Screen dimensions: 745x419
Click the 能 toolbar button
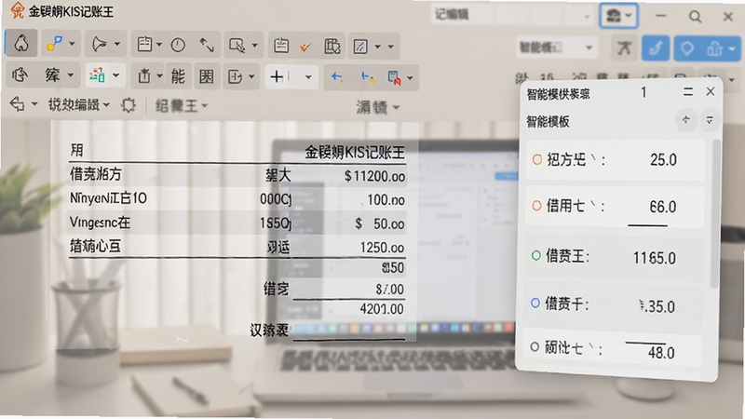pyautogui.click(x=178, y=76)
